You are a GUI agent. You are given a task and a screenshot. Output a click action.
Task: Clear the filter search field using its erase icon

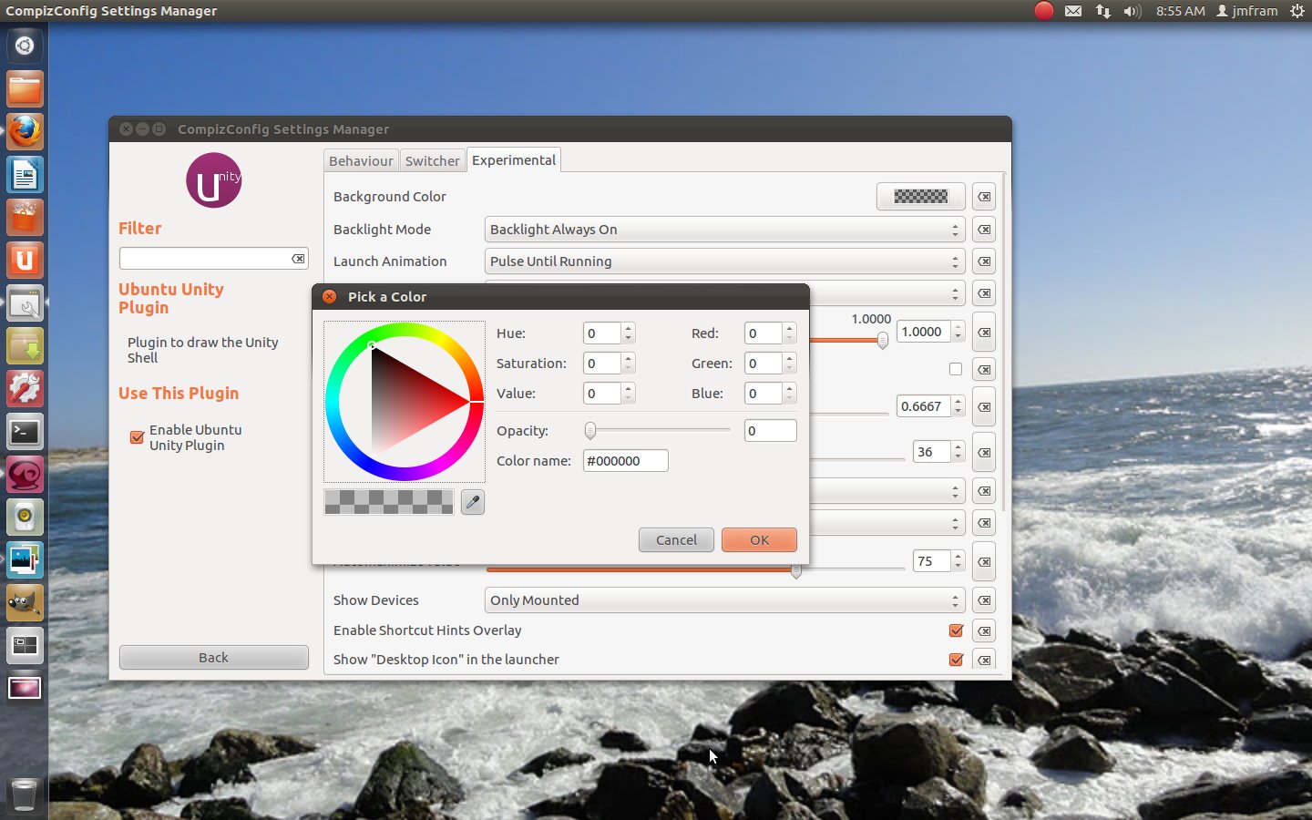[x=298, y=258]
